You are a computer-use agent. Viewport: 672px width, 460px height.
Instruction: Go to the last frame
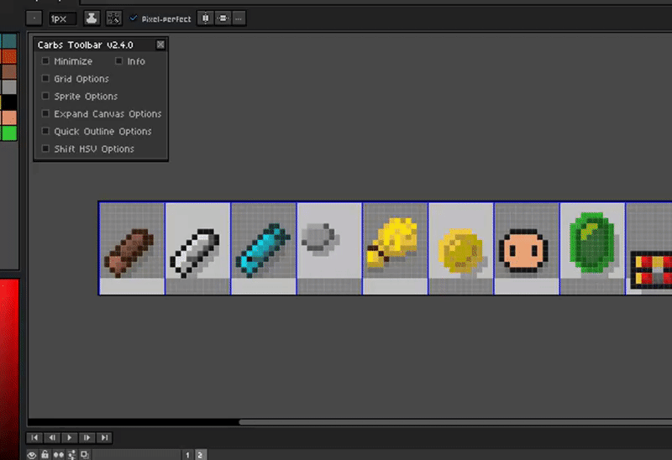click(x=104, y=437)
